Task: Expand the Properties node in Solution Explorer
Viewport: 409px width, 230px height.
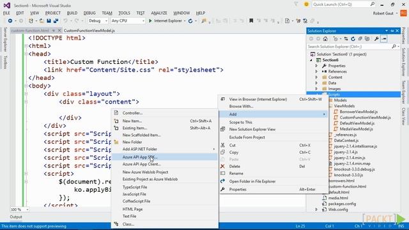Action: (x=317, y=66)
